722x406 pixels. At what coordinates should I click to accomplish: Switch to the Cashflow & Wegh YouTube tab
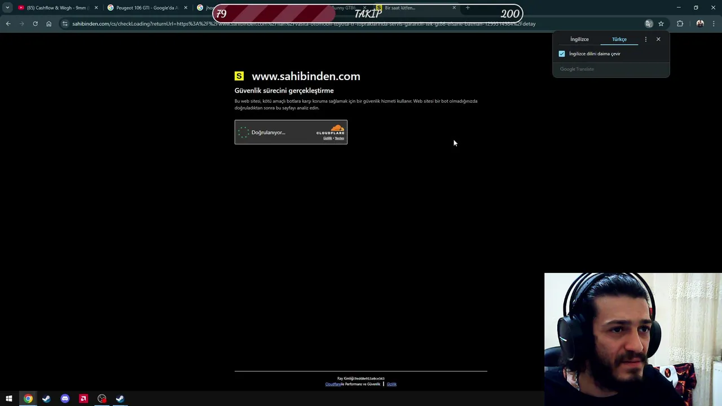[x=58, y=8]
